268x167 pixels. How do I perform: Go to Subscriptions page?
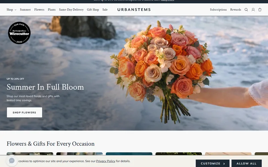tap(218, 10)
